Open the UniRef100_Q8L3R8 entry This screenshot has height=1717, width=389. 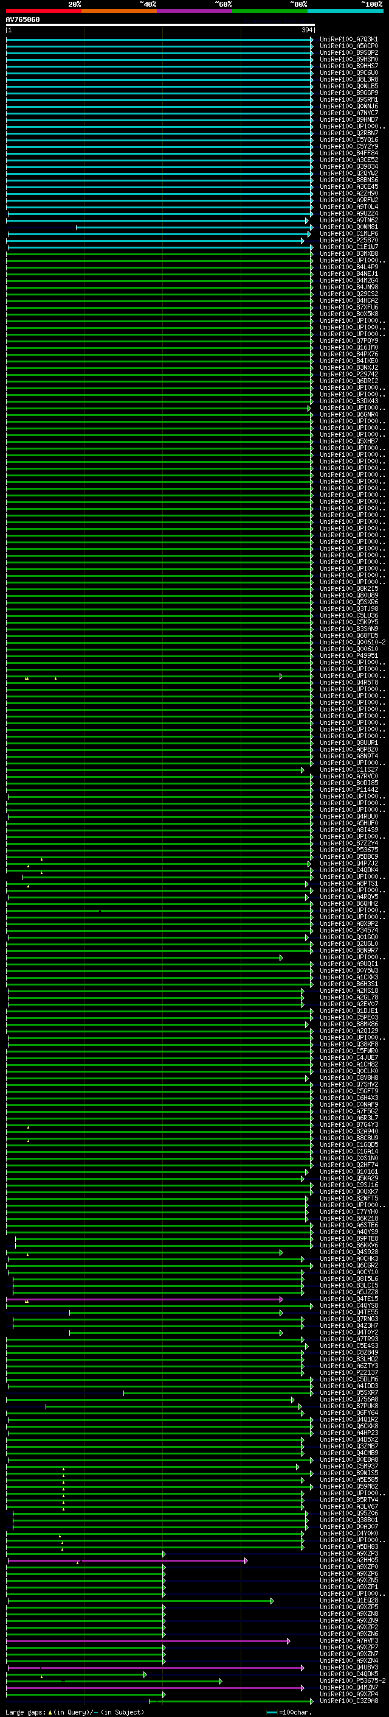(x=348, y=79)
